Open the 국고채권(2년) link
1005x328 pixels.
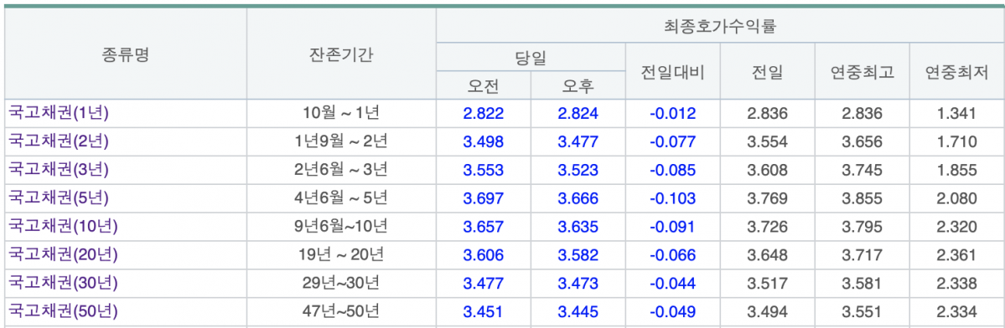click(59, 142)
